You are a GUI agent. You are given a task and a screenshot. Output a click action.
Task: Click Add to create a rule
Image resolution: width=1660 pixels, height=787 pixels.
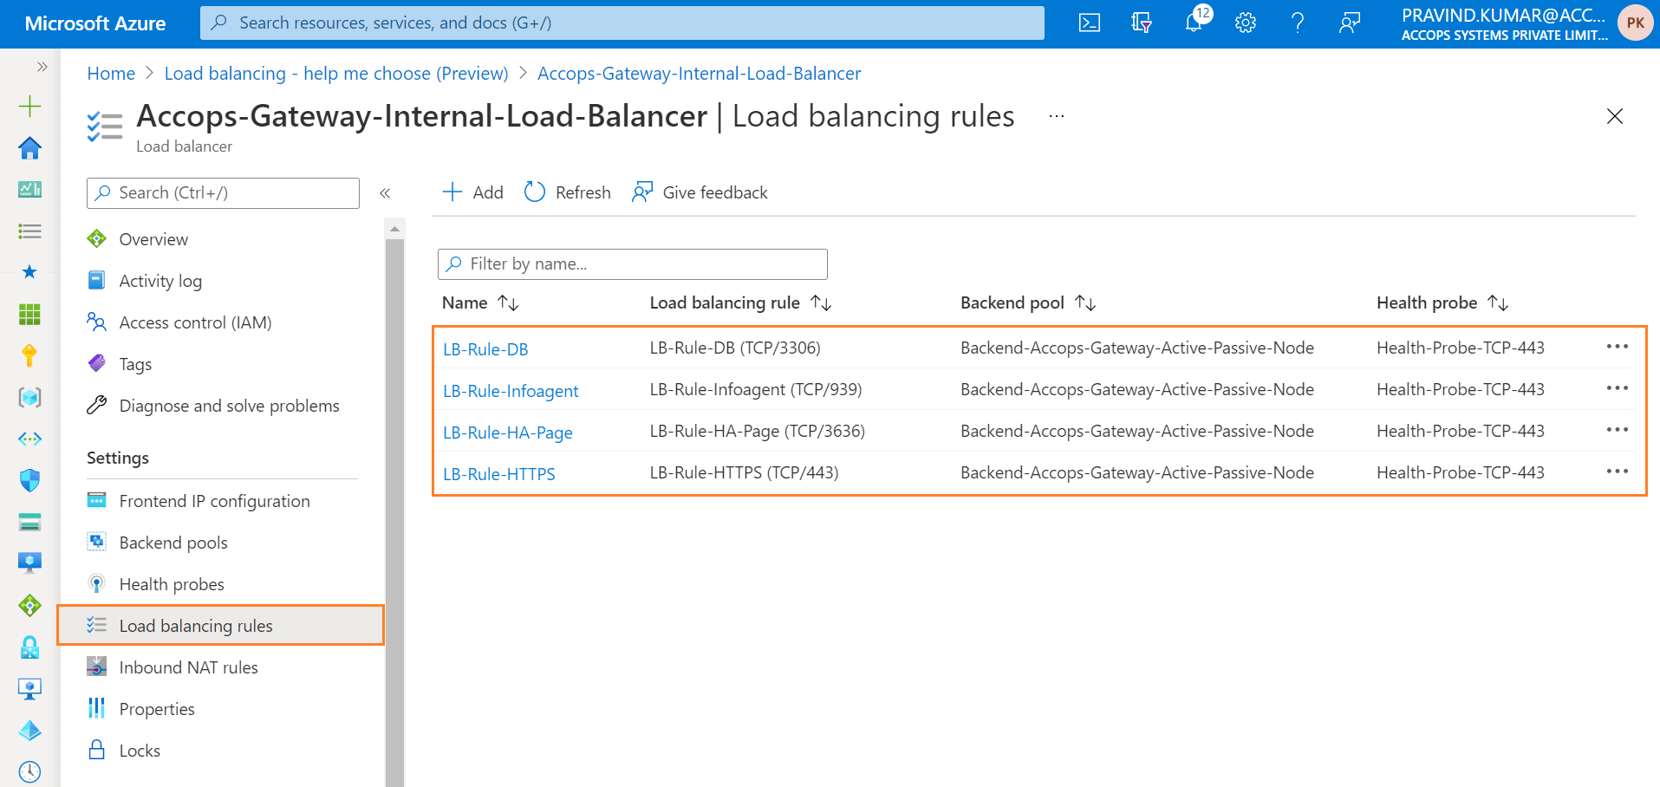click(x=473, y=192)
